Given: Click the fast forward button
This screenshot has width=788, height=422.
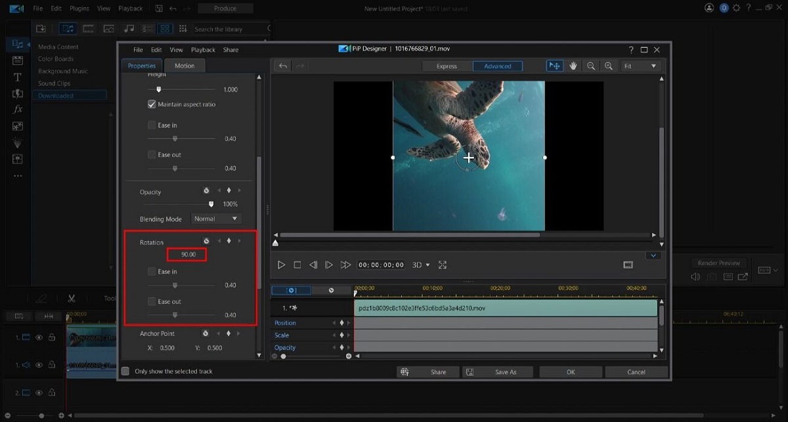Looking at the screenshot, I should 345,264.
